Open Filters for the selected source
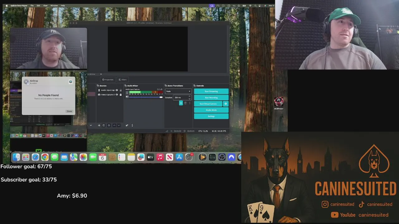Screen dimensions: 399x224 [x=123, y=80]
